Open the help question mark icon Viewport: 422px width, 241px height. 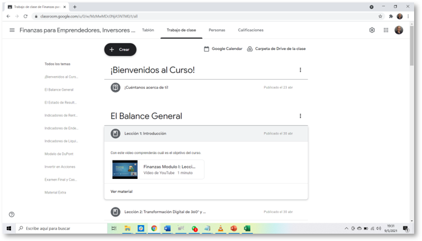(12, 214)
